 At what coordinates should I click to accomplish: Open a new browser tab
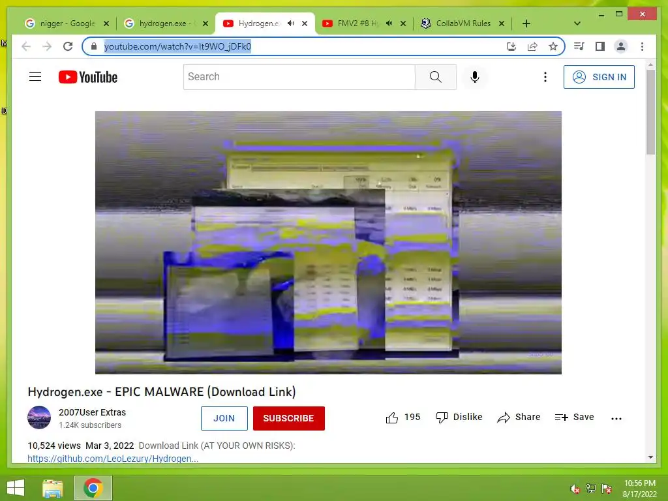526,23
